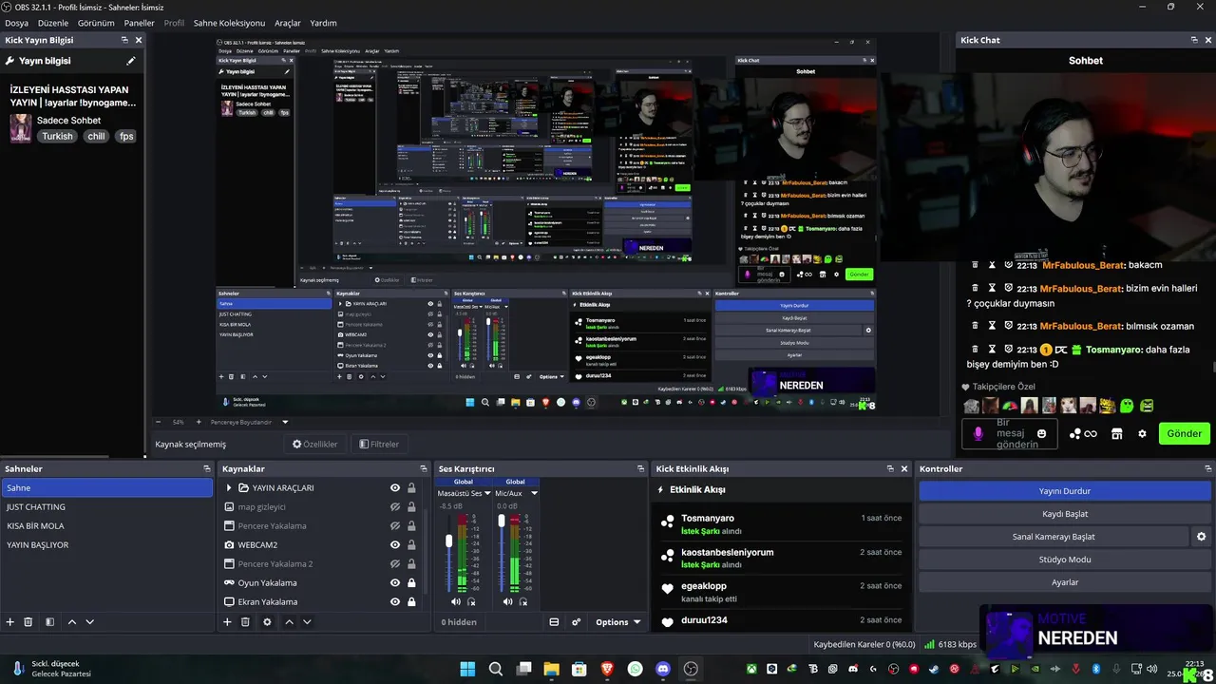Move source up in Kaynaklar toolbar
Viewport: 1216px width, 684px height.
tap(289, 622)
